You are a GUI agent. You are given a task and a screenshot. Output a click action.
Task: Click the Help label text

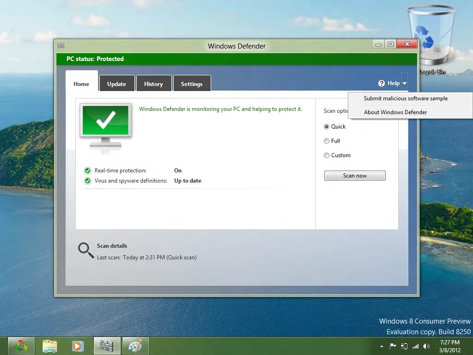tap(394, 83)
